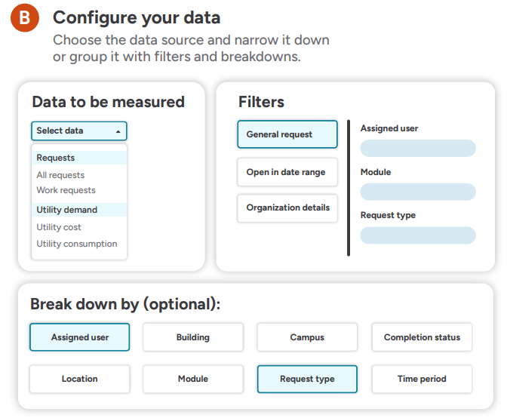Screen dimensions: 507x418
Task: Toggle the Request type breakdown option
Action: 307,379
